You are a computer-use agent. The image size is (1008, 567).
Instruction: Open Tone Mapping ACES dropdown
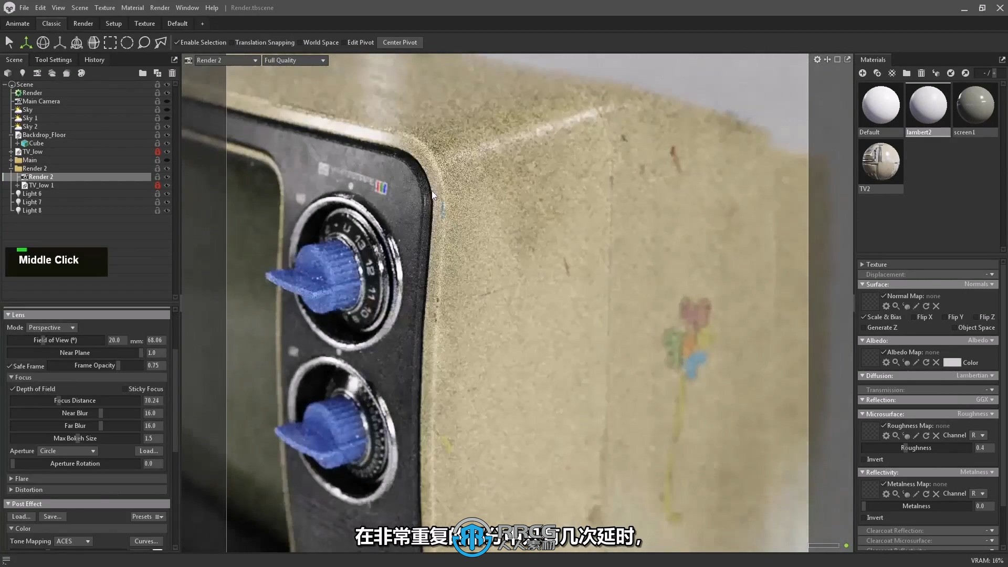(x=73, y=541)
